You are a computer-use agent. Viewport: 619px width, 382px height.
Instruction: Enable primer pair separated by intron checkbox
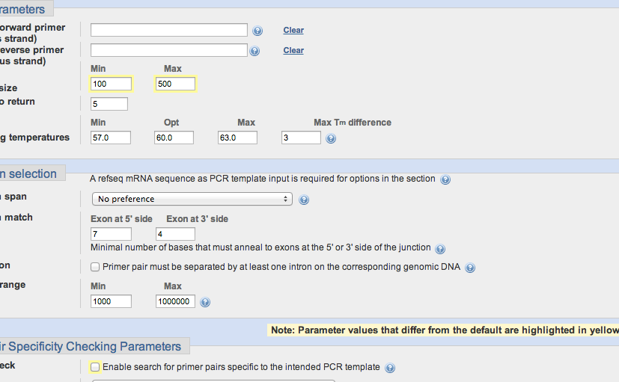[95, 267]
